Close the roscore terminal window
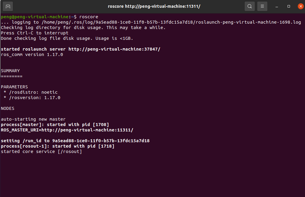The width and height of the screenshot is (305, 197). [300, 6]
